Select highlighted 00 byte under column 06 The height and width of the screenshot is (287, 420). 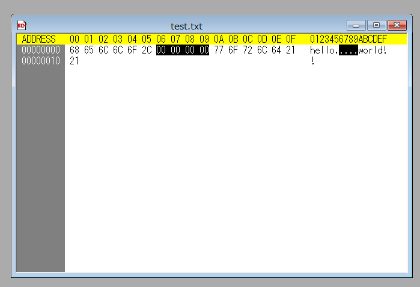click(161, 50)
